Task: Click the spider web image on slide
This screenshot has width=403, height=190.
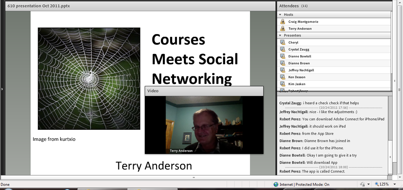Action: pos(89,78)
